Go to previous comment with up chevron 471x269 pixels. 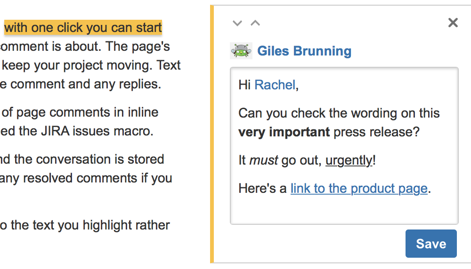click(255, 23)
